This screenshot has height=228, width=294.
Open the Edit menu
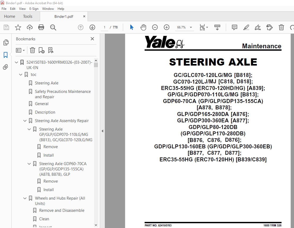click(x=13, y=8)
